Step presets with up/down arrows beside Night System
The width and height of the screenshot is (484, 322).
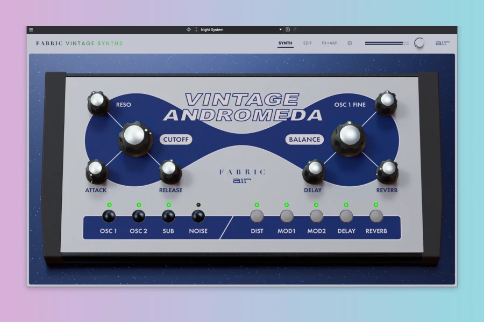(196, 30)
